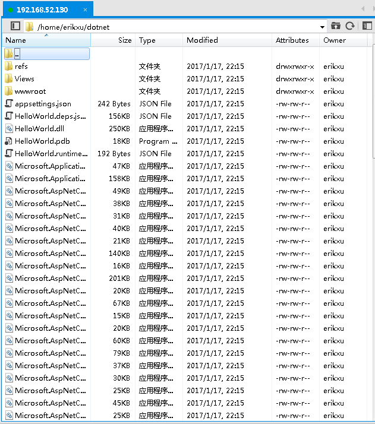
Task: Close the 192.168.52.130 session tab
Action: (x=86, y=10)
